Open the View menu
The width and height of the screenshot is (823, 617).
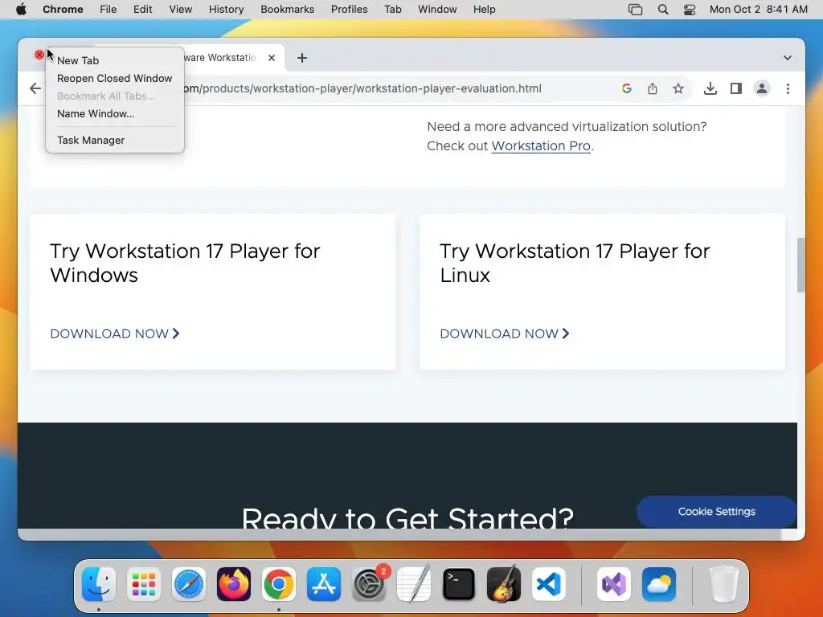pyautogui.click(x=181, y=10)
